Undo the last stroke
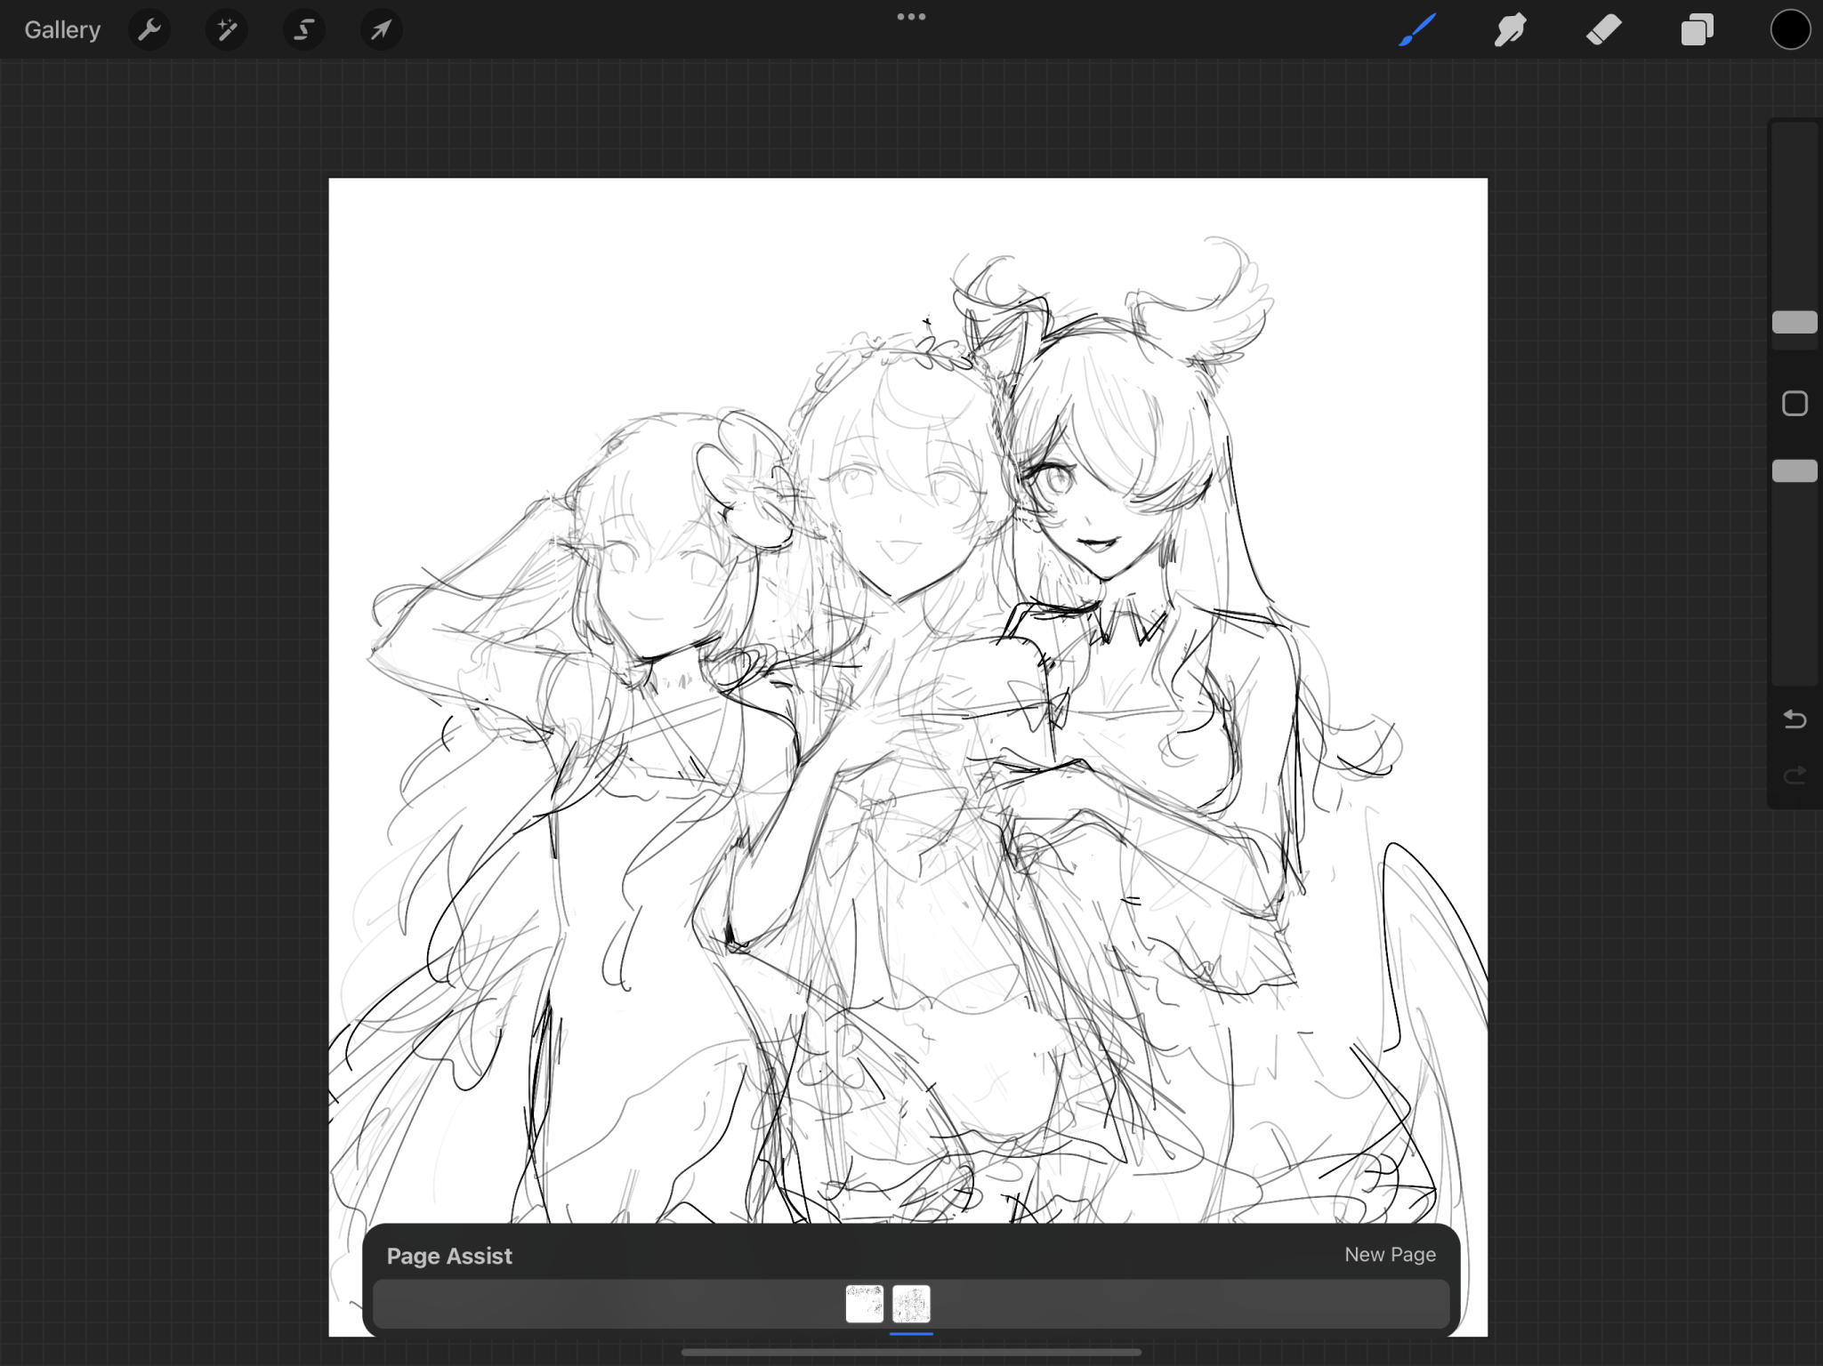This screenshot has height=1366, width=1823. point(1795,719)
